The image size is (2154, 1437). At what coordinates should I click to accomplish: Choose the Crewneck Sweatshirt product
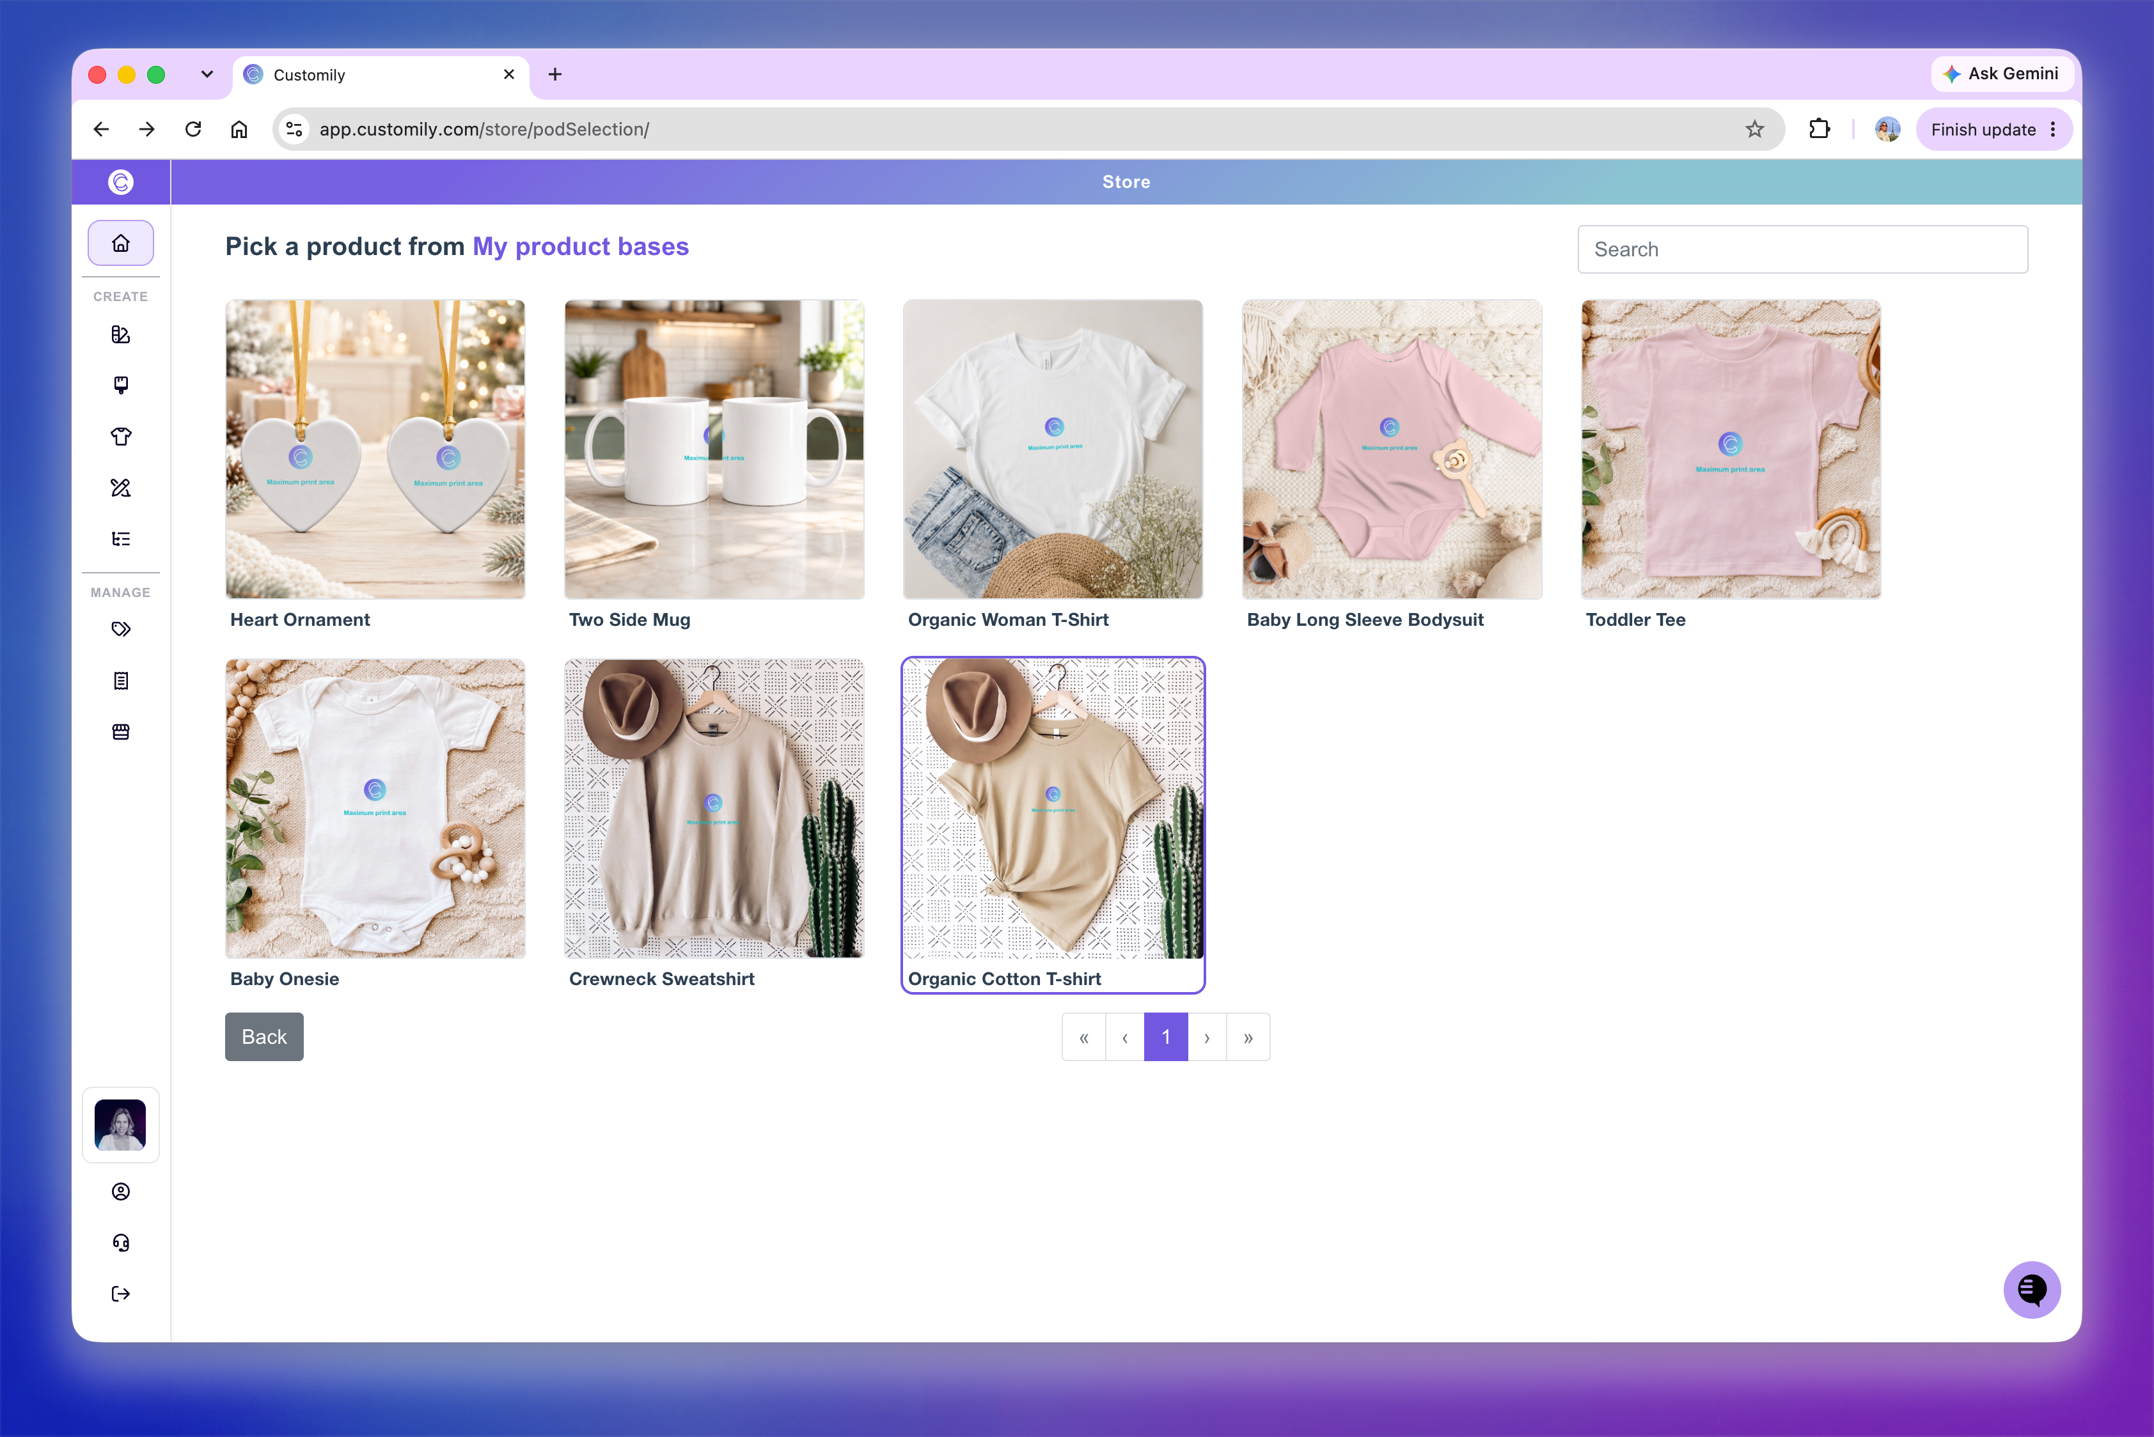713,825
